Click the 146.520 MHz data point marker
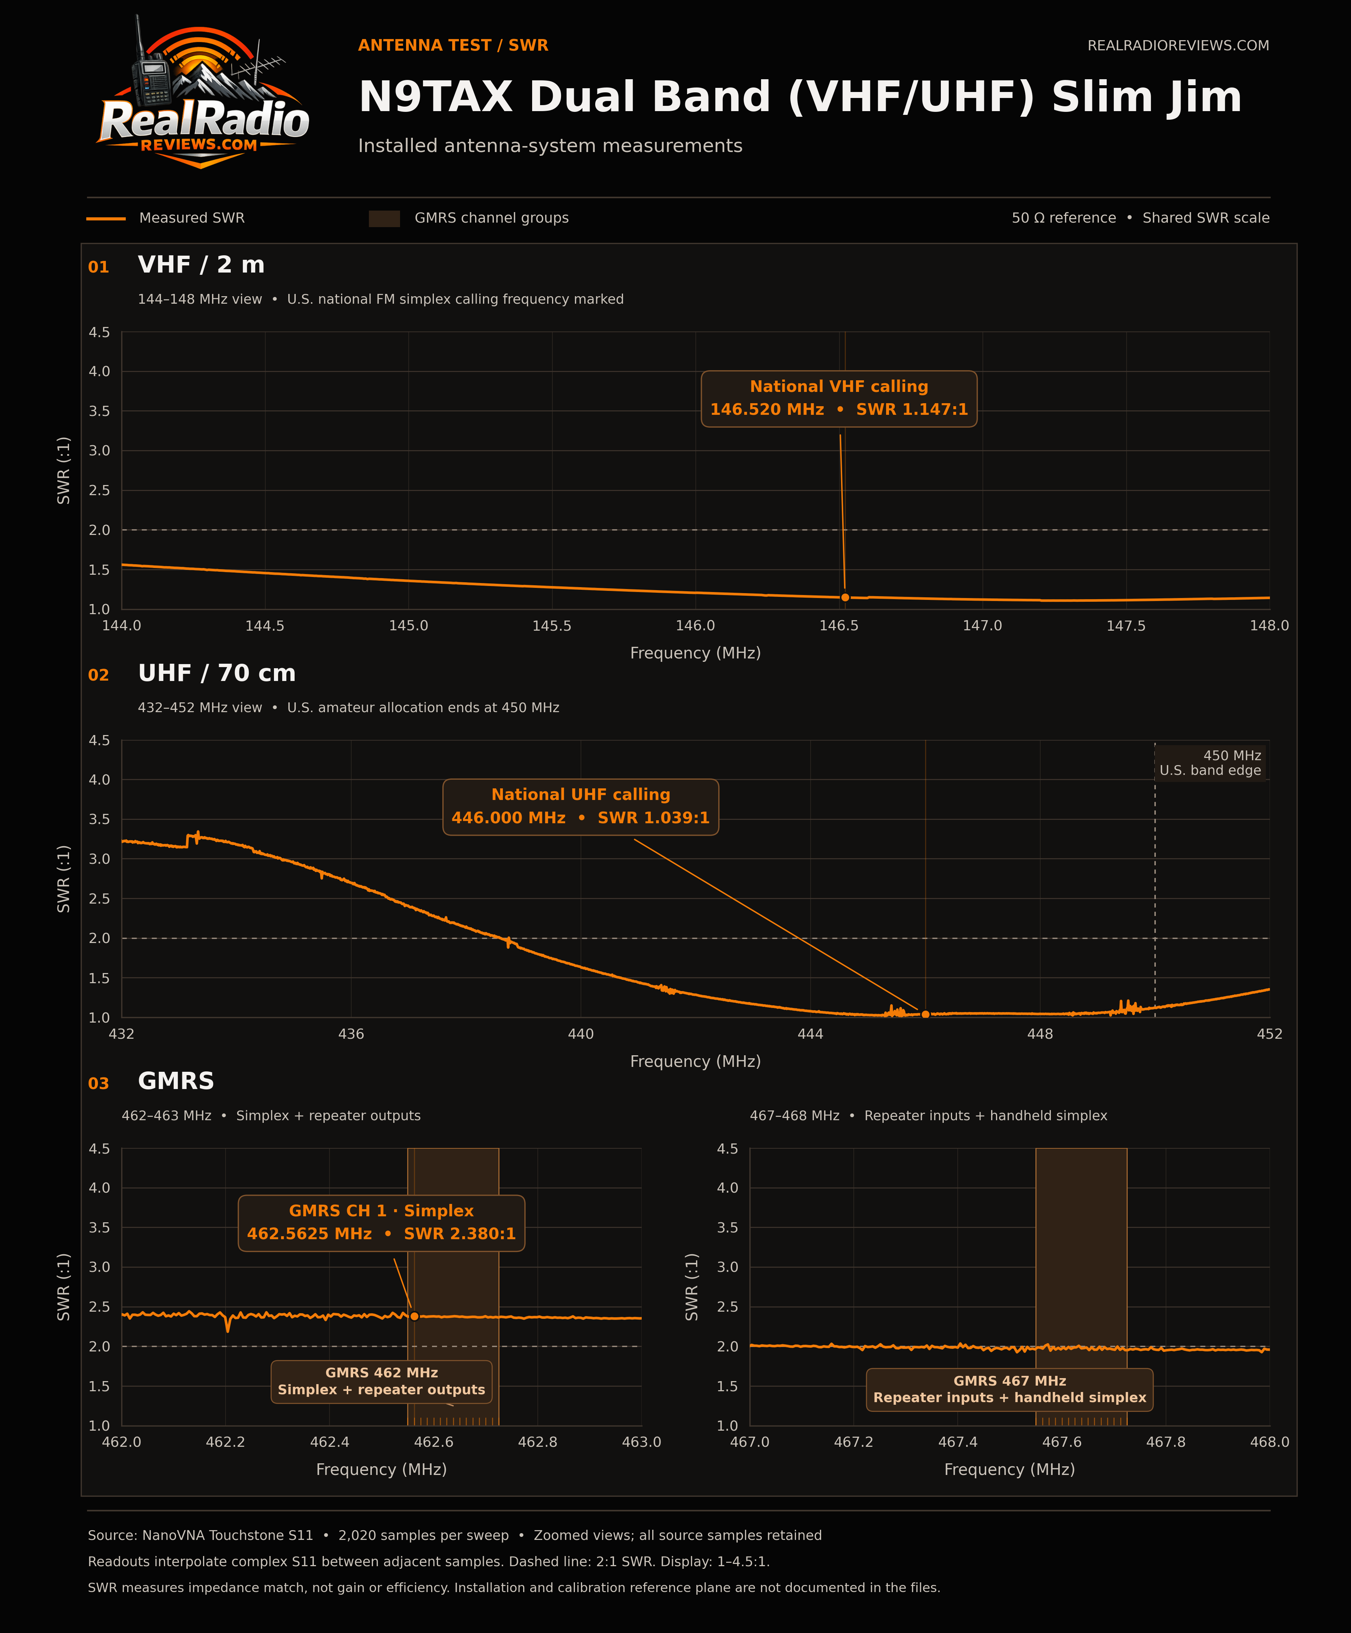The width and height of the screenshot is (1351, 1633). pos(845,597)
